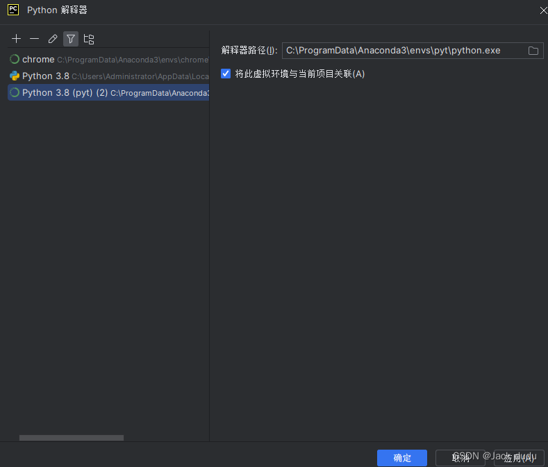Select Python 3.8 (pyt) (2) interpreter
The image size is (548, 467).
[x=108, y=92]
